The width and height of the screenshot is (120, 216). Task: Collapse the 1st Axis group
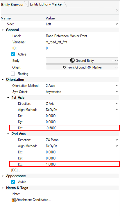pos(8,98)
